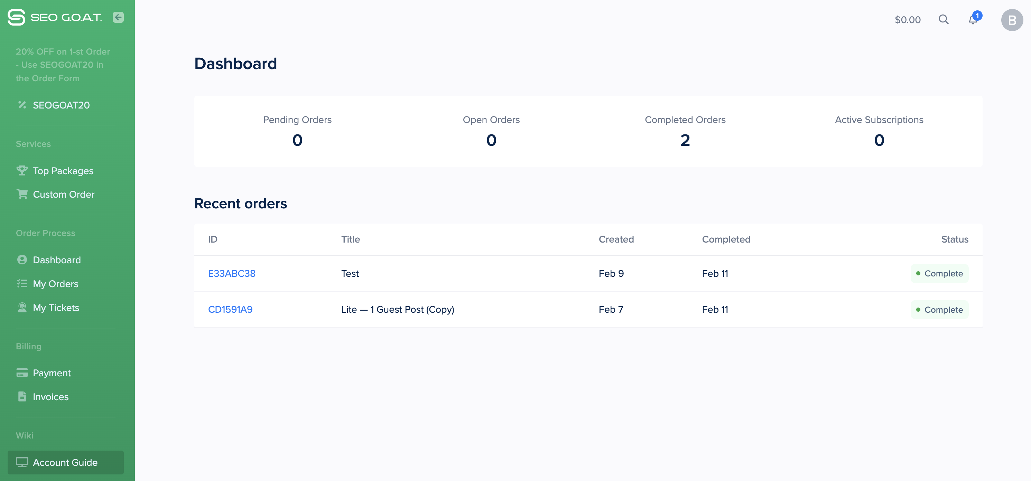Click the percent icon beside SEOGOAT20
This screenshot has width=1031, height=481.
(22, 105)
